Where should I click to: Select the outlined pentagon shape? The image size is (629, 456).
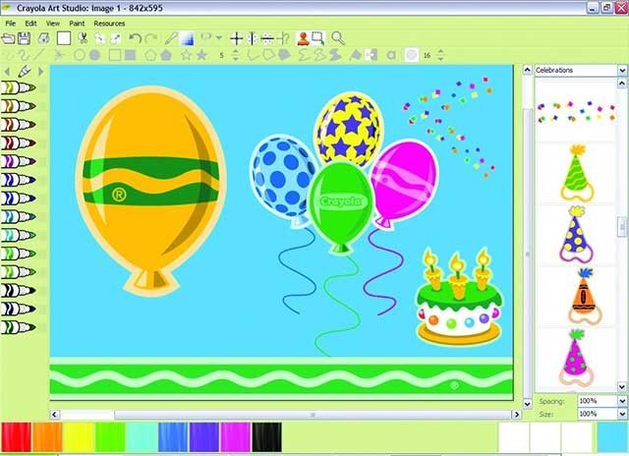150,55
